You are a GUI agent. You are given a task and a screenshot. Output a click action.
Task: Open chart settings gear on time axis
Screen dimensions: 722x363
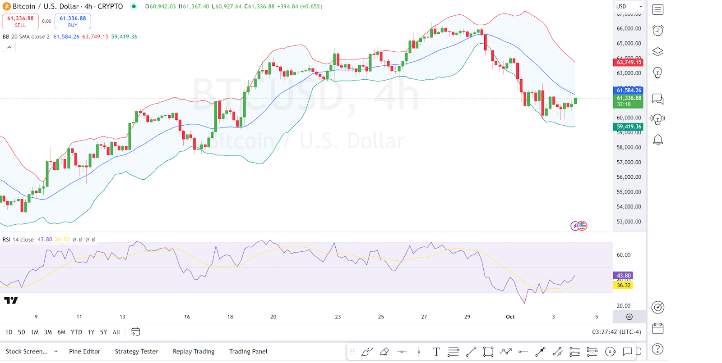click(629, 317)
